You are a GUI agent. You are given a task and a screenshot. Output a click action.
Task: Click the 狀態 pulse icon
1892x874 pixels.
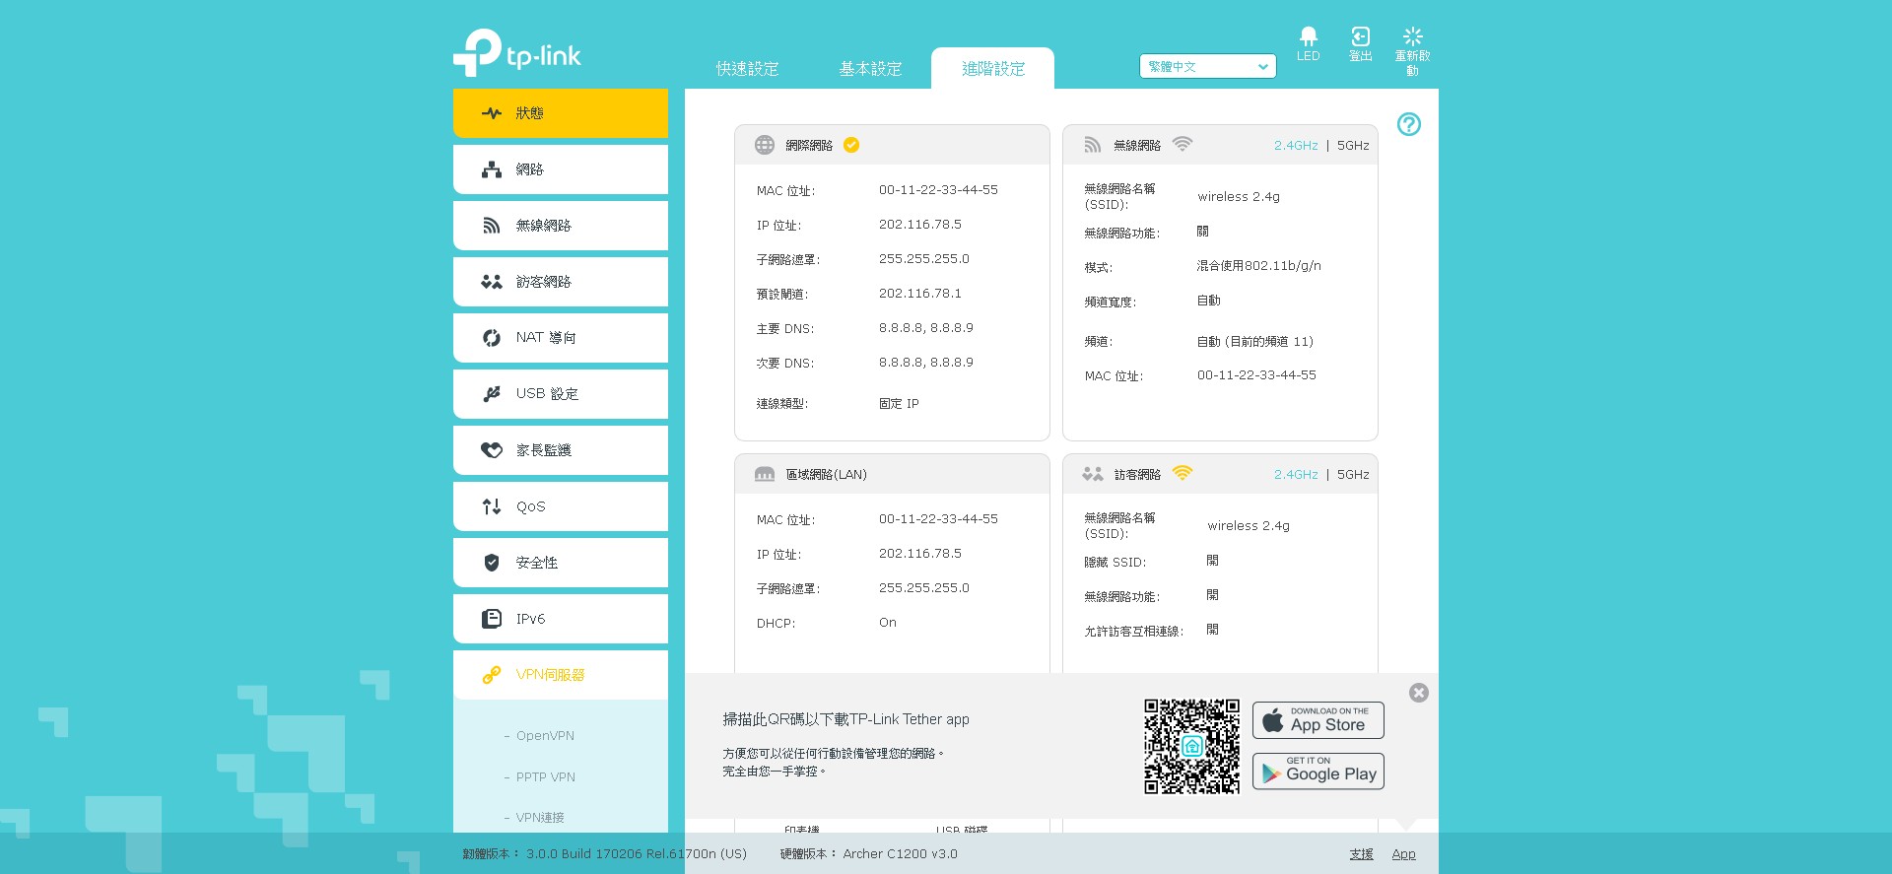tap(492, 113)
